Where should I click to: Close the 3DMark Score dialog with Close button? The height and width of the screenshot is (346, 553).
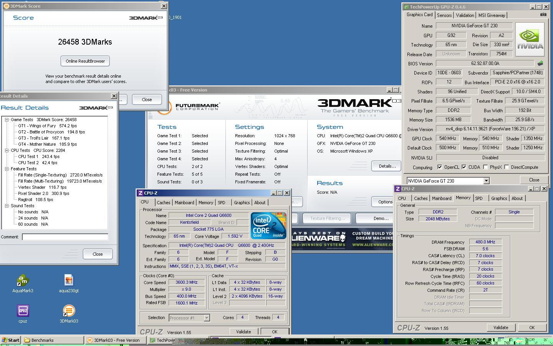(x=147, y=100)
